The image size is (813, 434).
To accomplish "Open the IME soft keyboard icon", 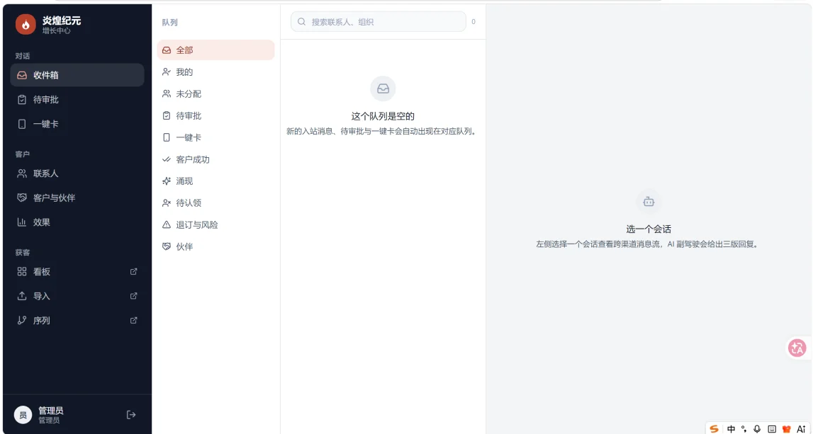I will click(771, 429).
